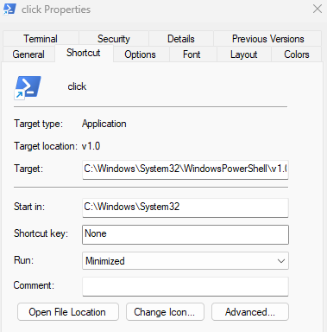
Task: Click the Run combo box chevron arrow
Action: [x=281, y=261]
